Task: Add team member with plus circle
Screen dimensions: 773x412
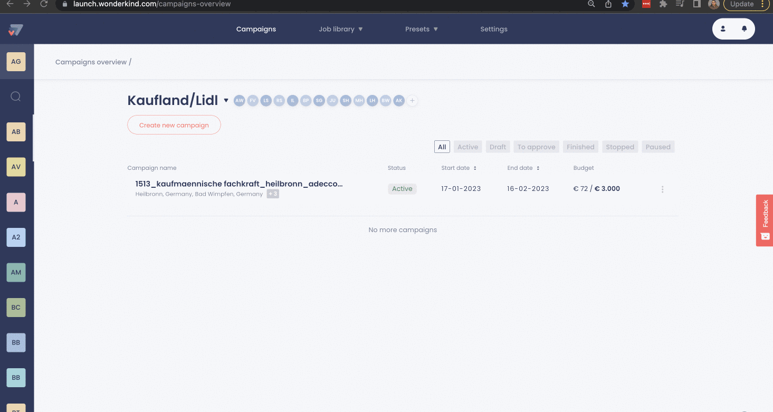Action: [412, 100]
